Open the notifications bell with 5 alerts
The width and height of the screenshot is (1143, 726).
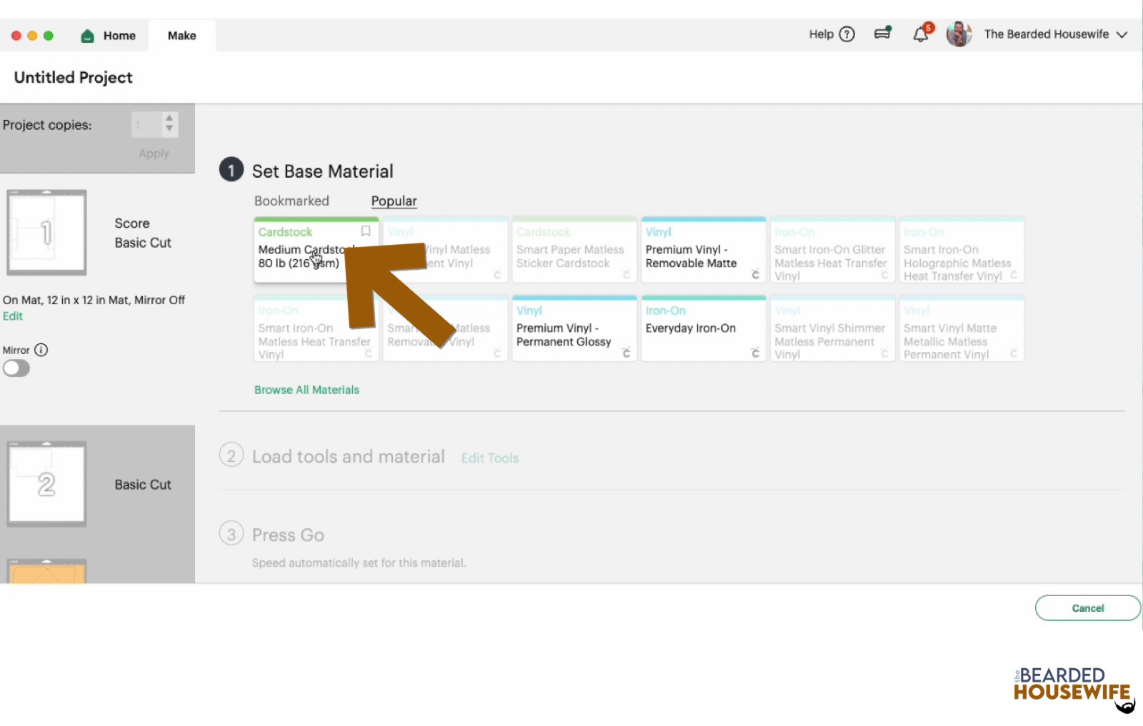919,33
